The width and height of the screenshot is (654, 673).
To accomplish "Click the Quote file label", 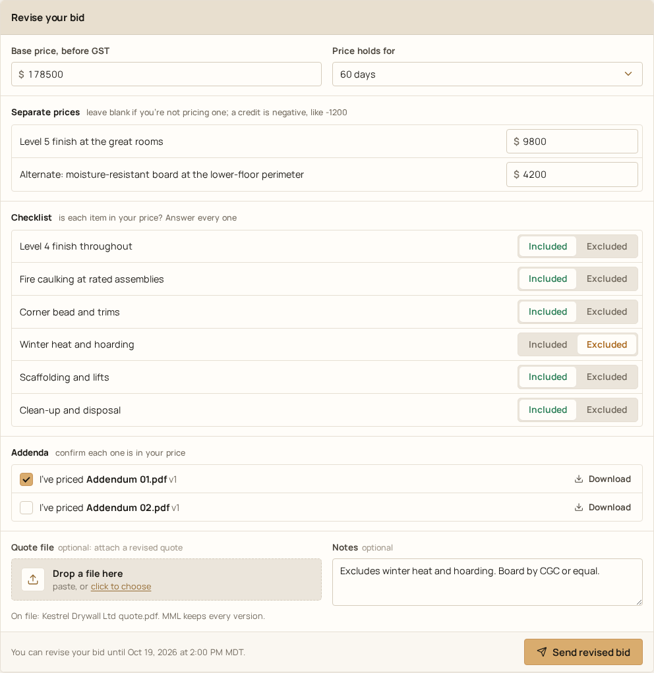I will (33, 547).
